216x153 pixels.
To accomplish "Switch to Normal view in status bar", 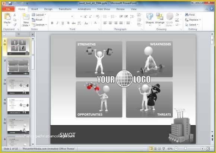I will [151, 149].
